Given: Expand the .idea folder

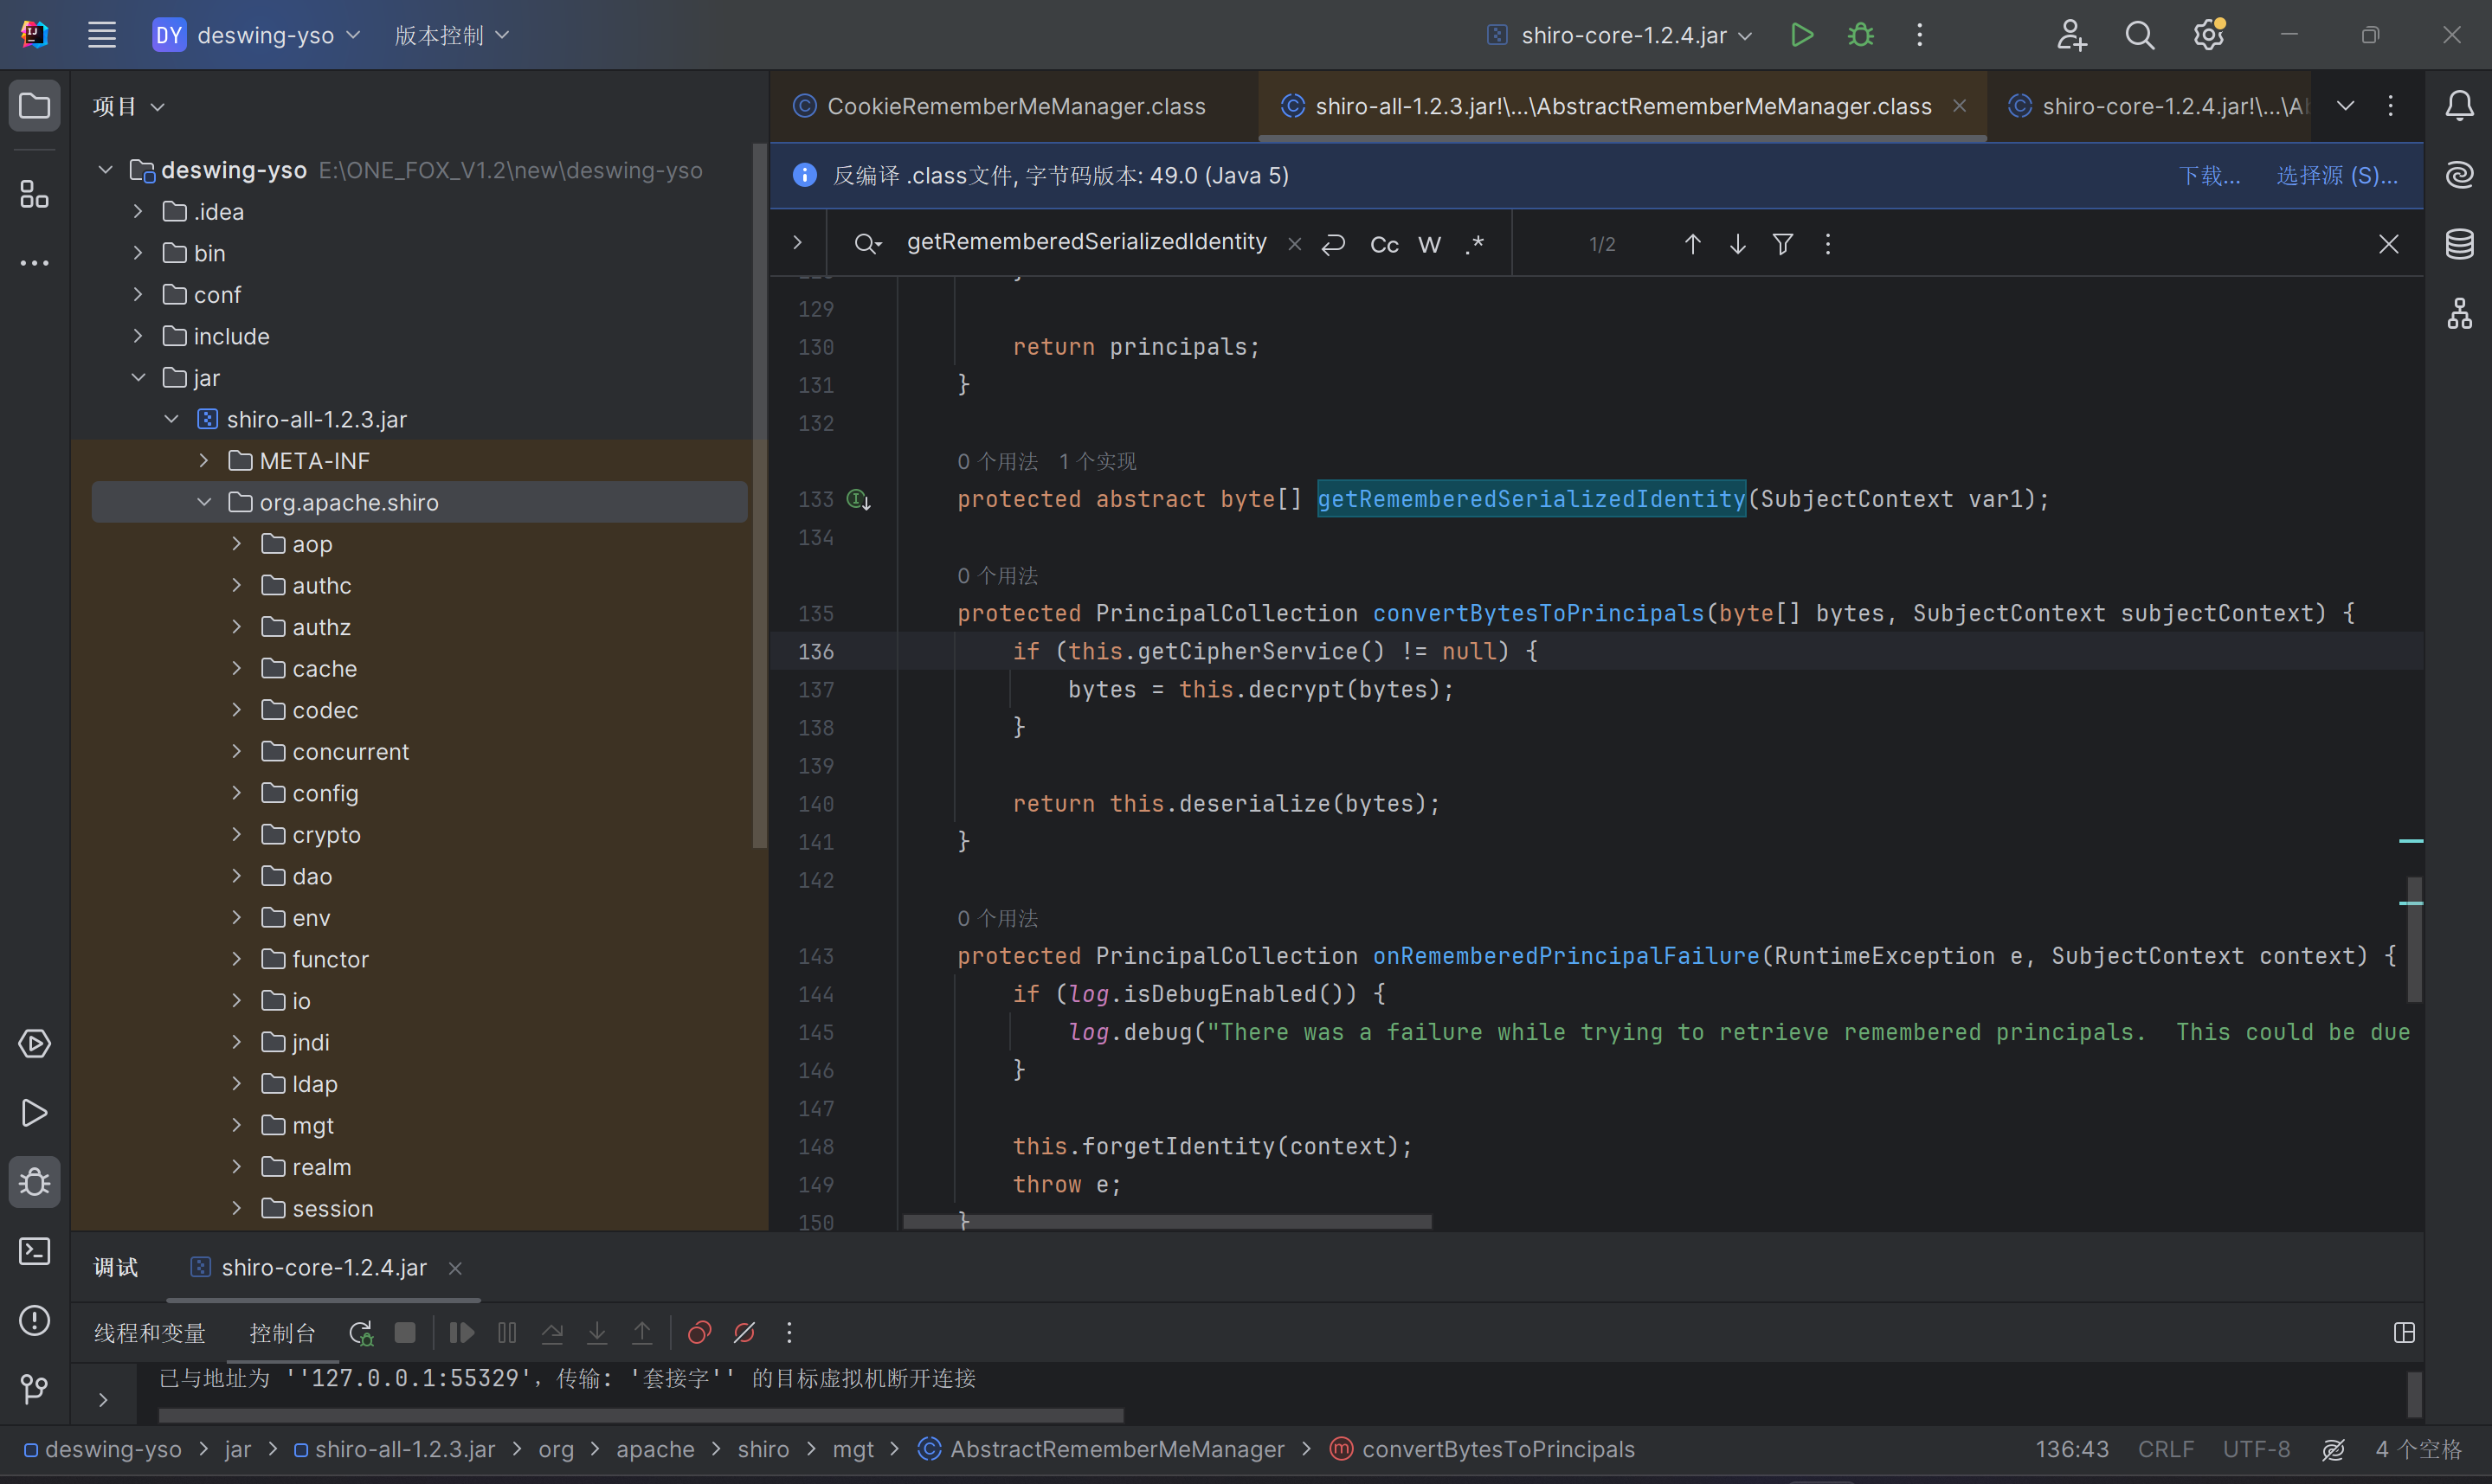Looking at the screenshot, I should click(138, 211).
